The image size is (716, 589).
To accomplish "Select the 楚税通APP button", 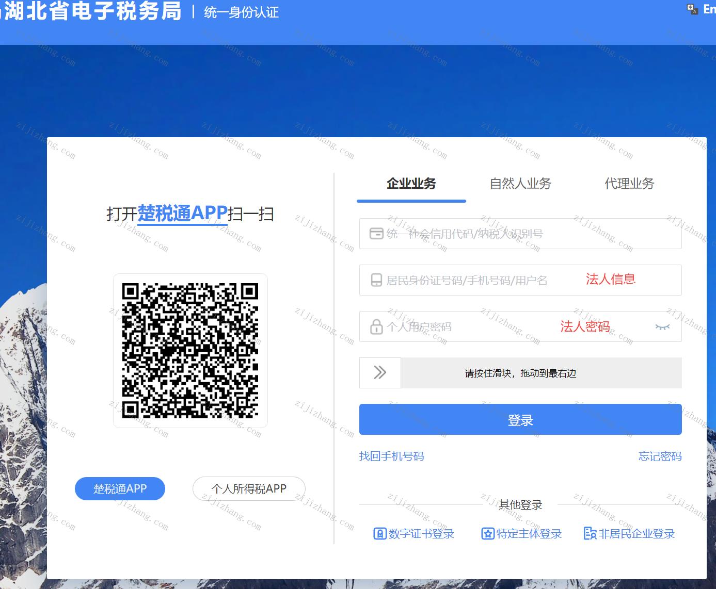I will click(x=120, y=489).
